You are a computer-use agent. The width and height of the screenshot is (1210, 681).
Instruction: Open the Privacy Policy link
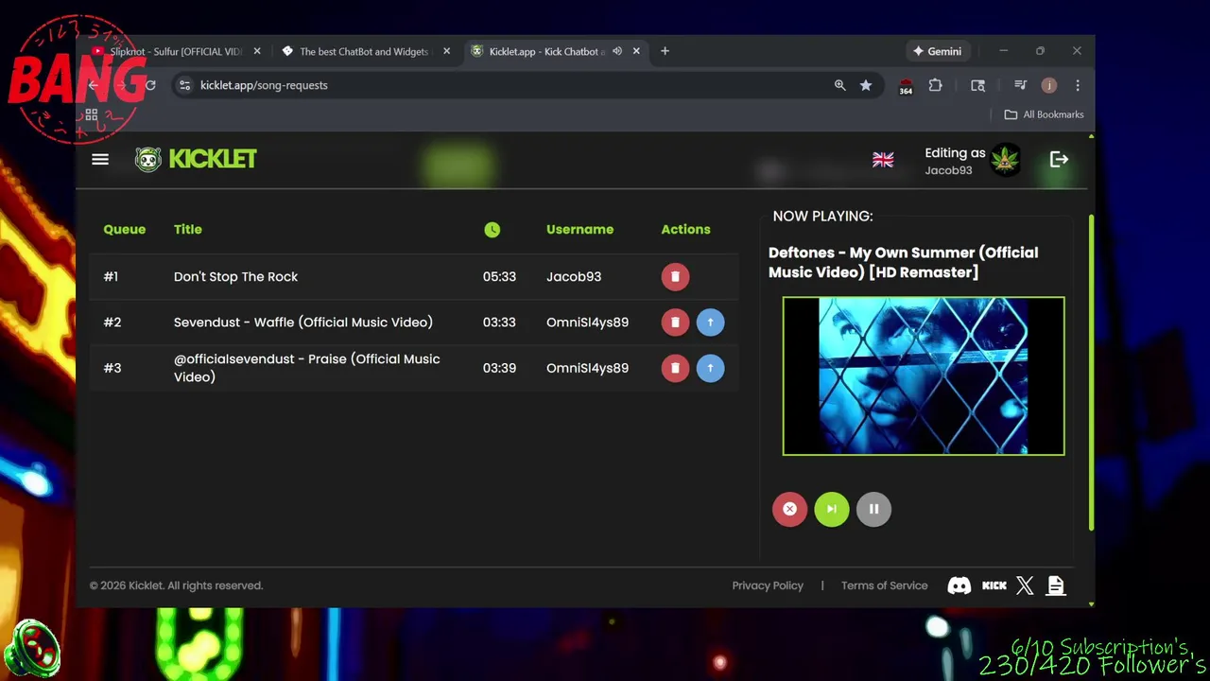click(x=768, y=585)
